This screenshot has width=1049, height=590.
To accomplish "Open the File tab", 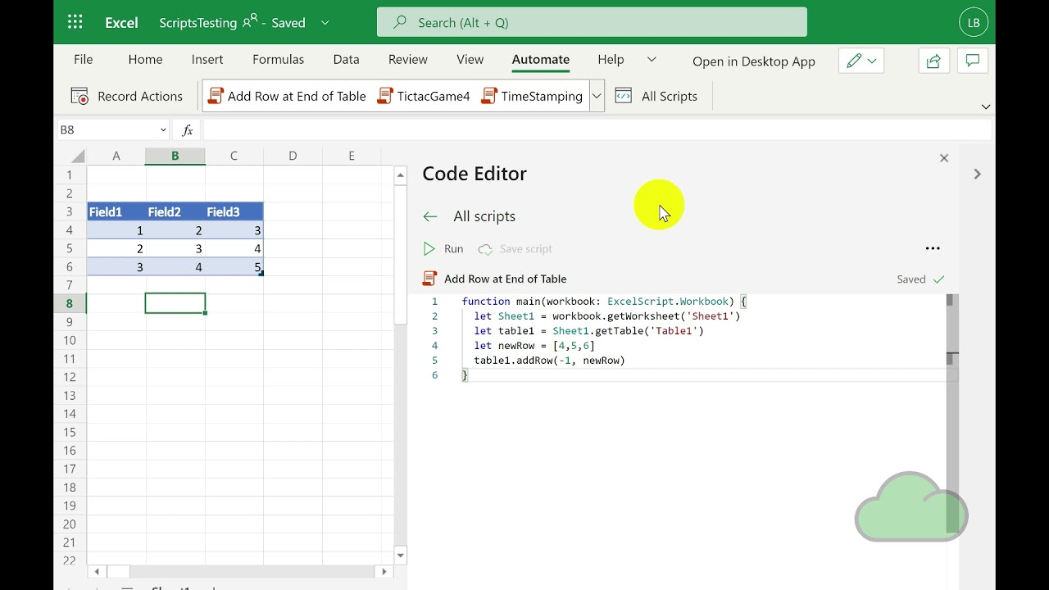I will coord(83,60).
